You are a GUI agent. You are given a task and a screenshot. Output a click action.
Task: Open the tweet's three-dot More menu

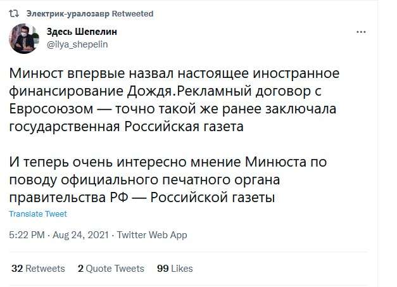[x=361, y=32]
